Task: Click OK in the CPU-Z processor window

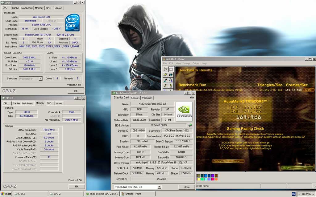Action: [x=76, y=91]
